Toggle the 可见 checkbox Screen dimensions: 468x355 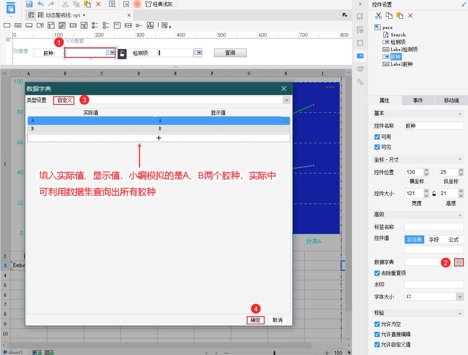(377, 147)
